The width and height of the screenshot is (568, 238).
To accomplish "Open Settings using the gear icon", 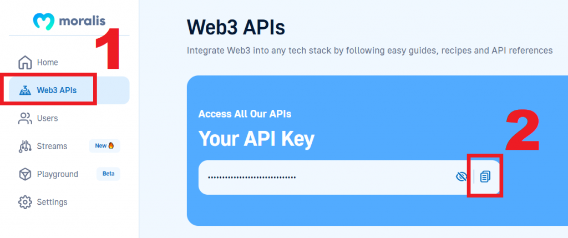I will click(x=25, y=202).
